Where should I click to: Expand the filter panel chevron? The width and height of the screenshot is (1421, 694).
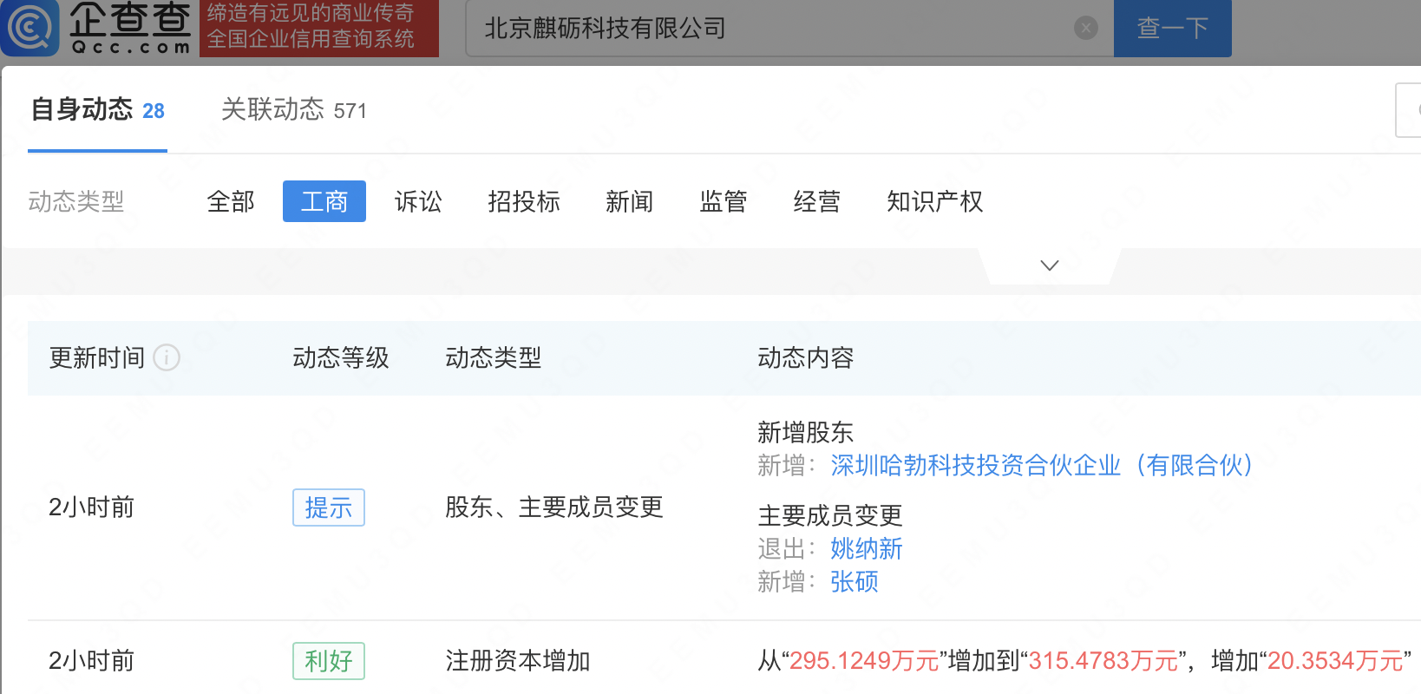(1050, 265)
